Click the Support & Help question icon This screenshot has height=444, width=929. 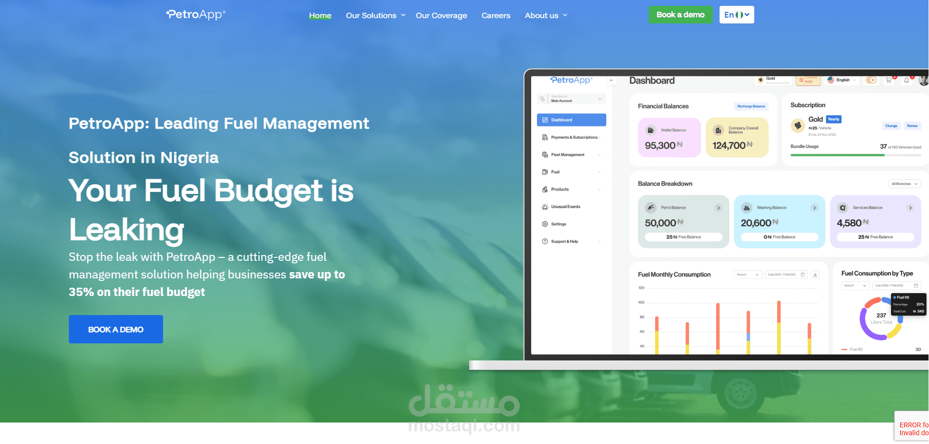pos(545,241)
